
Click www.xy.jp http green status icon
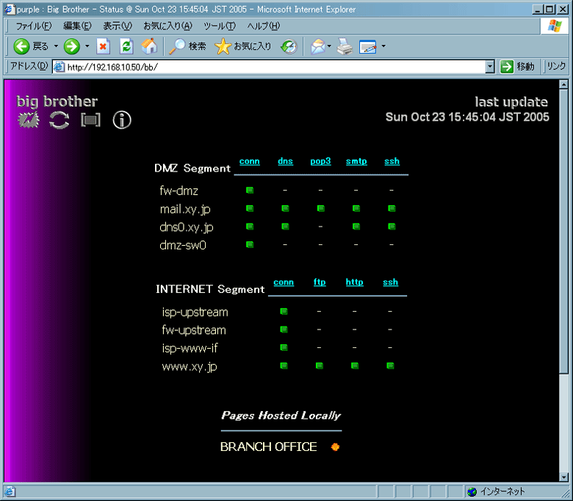tap(355, 366)
